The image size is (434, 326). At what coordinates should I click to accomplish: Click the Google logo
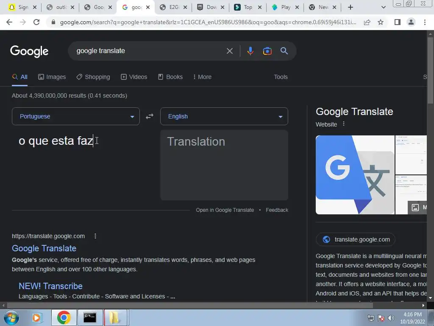point(29,51)
